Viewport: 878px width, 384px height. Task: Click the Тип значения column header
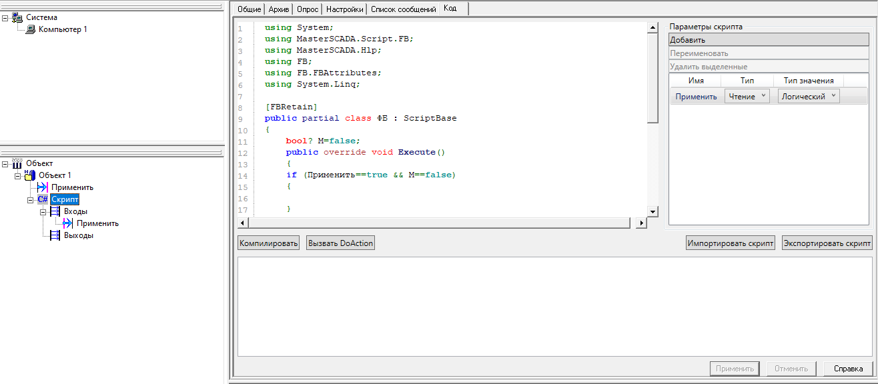809,81
